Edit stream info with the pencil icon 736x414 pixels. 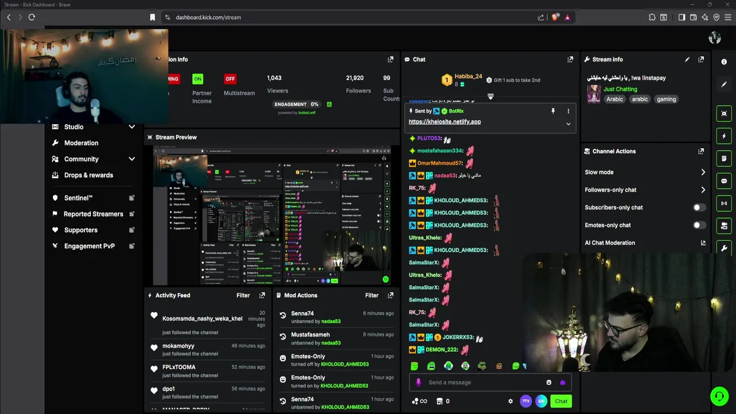click(687, 59)
